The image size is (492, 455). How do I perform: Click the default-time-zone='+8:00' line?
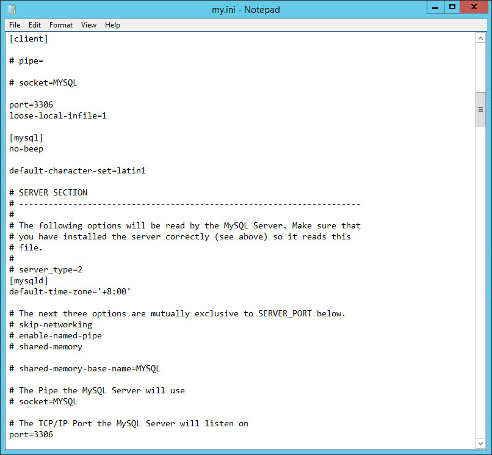70,292
